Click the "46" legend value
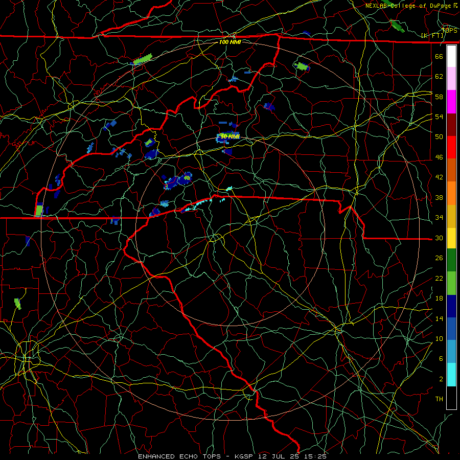Image resolution: width=460 pixels, height=460 pixels. click(439, 157)
